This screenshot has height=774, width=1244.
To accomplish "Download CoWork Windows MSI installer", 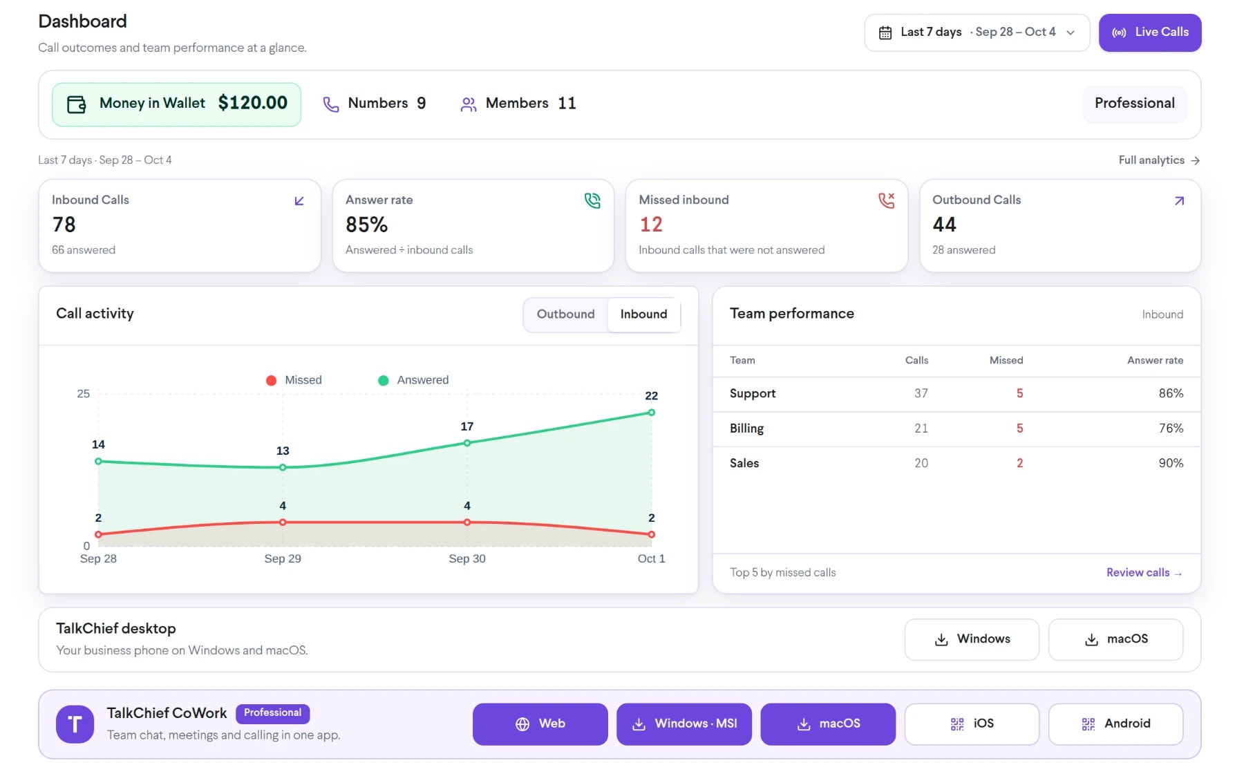I will click(x=684, y=724).
